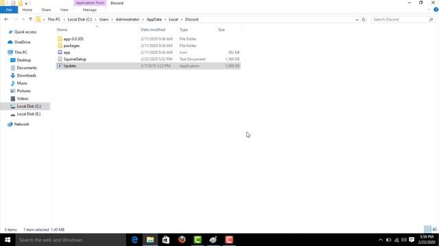Screen dimensions: 439x246
Task: Open Documents in the navigation pane
Action: [27, 68]
